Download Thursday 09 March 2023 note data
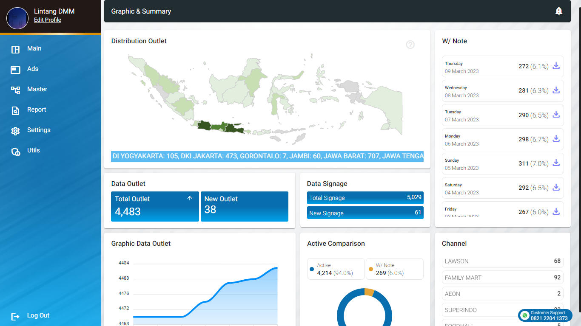 [x=556, y=66]
